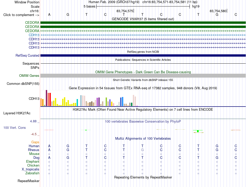This screenshot has width=246, height=187.
Task: Open the GENCODE V50lift37 track title
Action: pos(143,19)
